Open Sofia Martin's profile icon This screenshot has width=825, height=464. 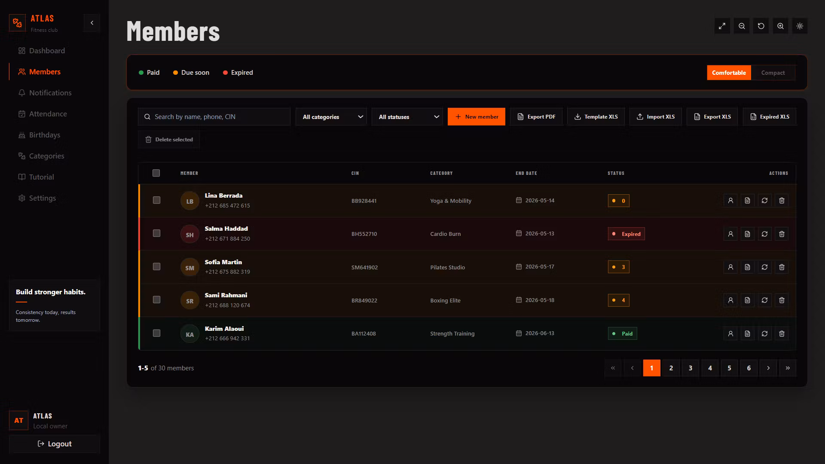730,267
